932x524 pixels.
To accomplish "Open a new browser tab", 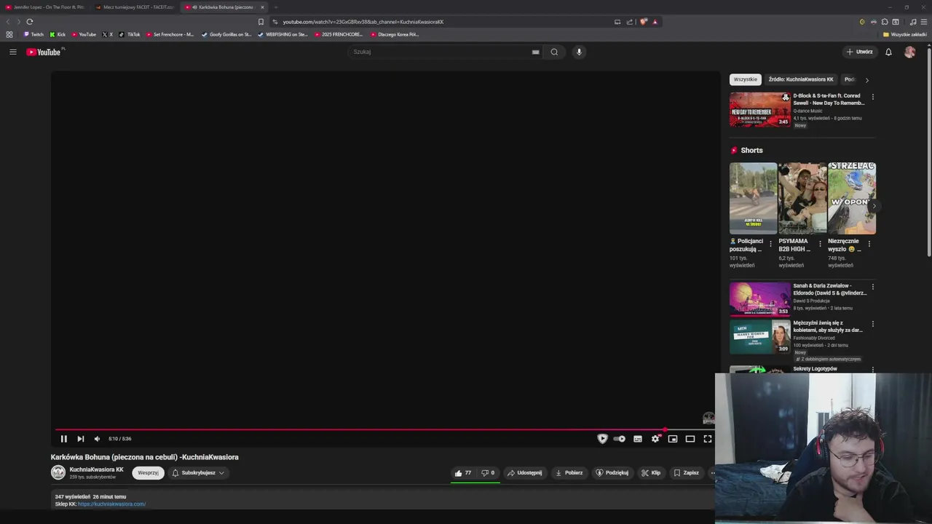I will [x=276, y=7].
